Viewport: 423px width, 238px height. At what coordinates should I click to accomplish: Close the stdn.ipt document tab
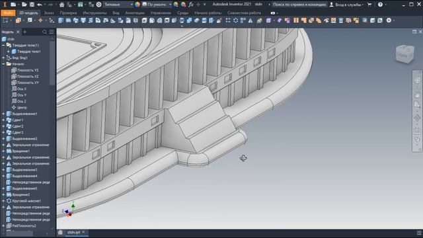coord(84,232)
